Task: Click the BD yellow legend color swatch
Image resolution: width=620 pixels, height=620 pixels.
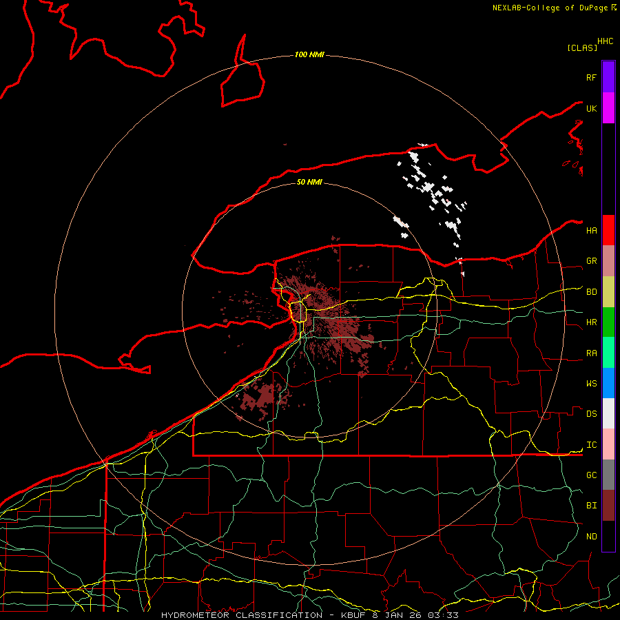Action: [x=608, y=292]
